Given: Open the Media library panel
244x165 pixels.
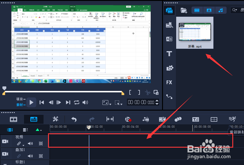Looking at the screenshot, I should (169, 10).
